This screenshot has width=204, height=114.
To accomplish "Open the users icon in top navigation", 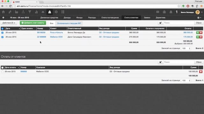I will pyautogui.click(x=10, y=12).
